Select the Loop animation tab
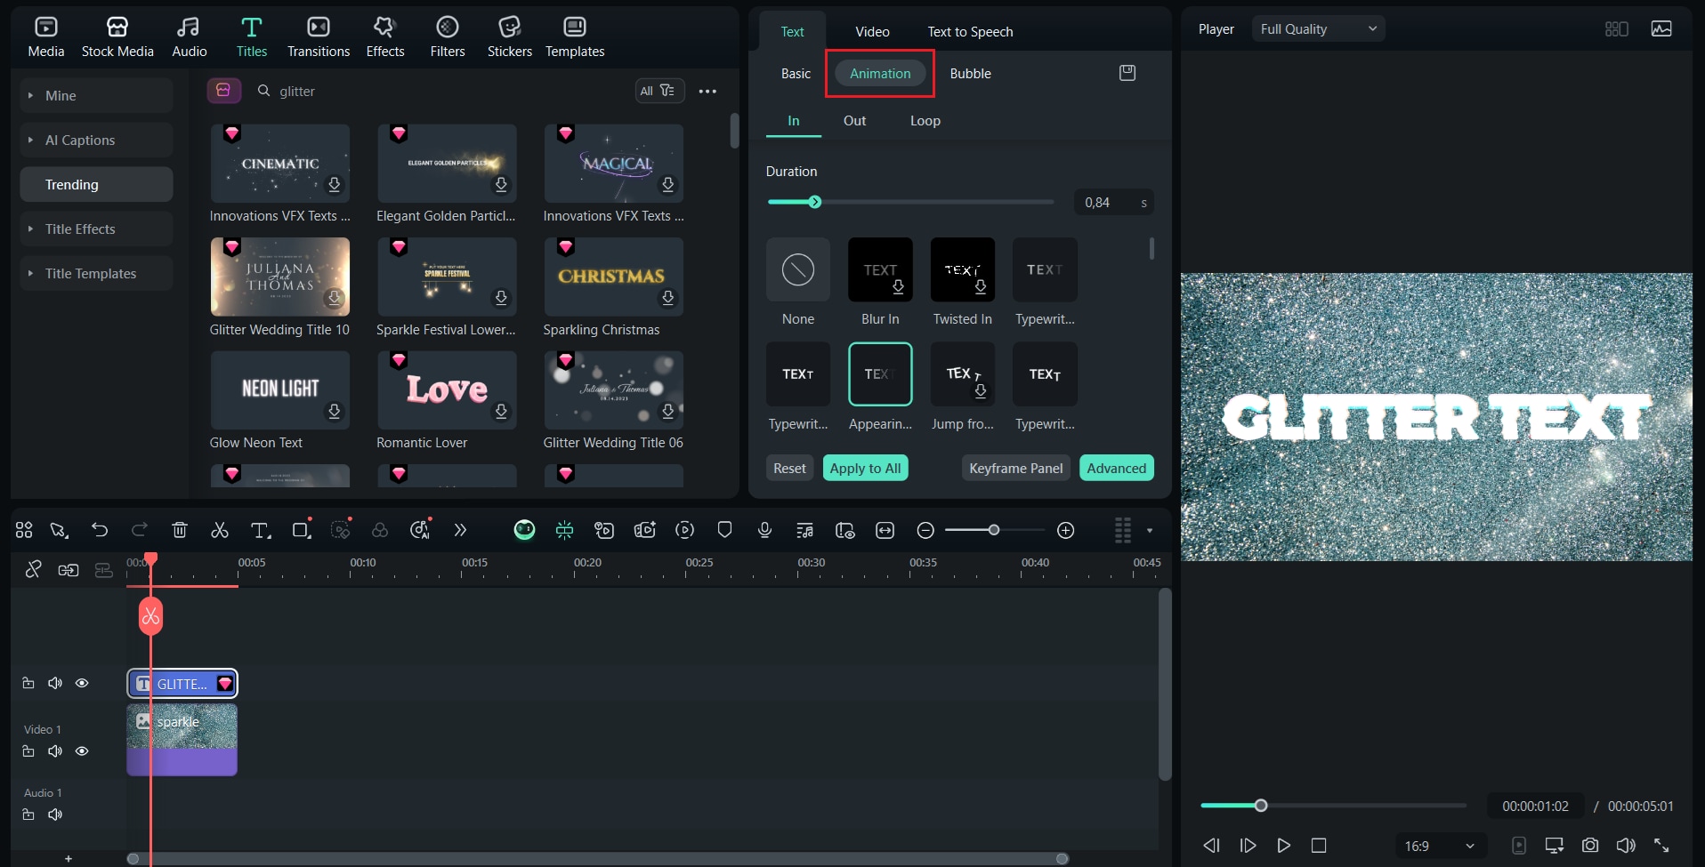Screen dimensions: 1705x867 (x=925, y=120)
